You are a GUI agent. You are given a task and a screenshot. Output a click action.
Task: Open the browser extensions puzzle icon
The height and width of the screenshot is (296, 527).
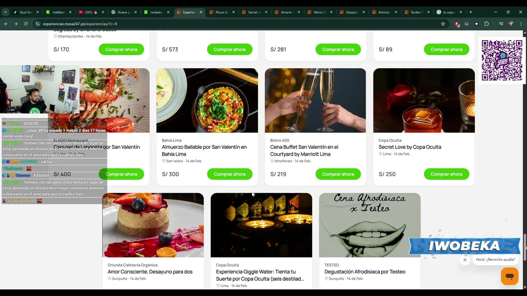tap(486, 24)
